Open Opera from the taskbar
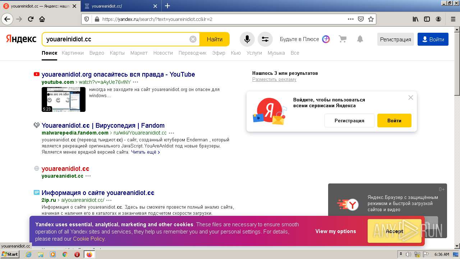Viewport: 460px width, 259px height. point(77,254)
